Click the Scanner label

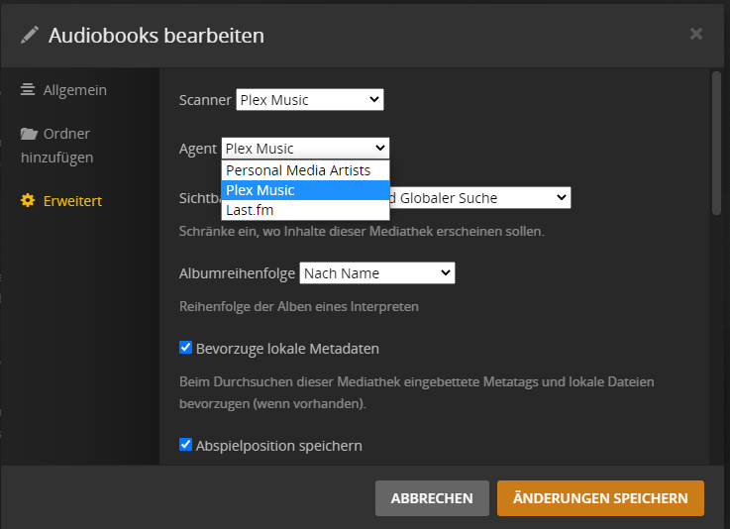pos(205,100)
